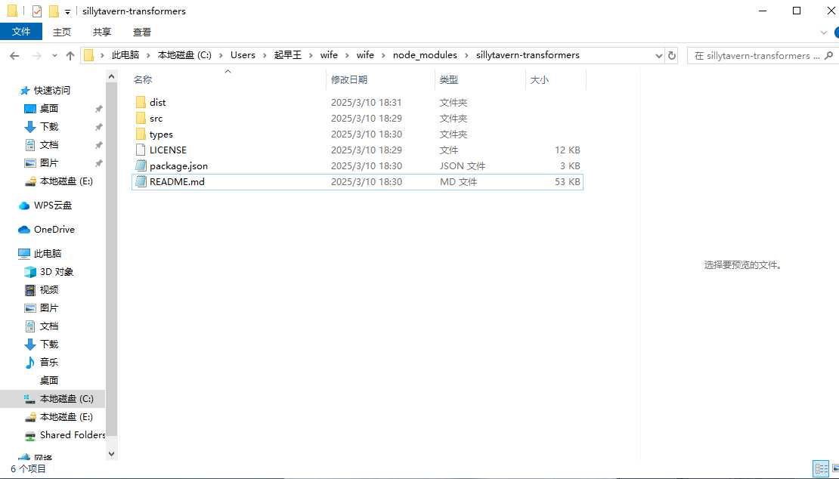Click 本地磁盘 (C:) in the address bar
This screenshot has height=479, width=839.
point(184,55)
